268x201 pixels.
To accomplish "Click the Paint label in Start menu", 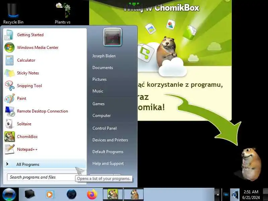I will [x=21, y=98].
